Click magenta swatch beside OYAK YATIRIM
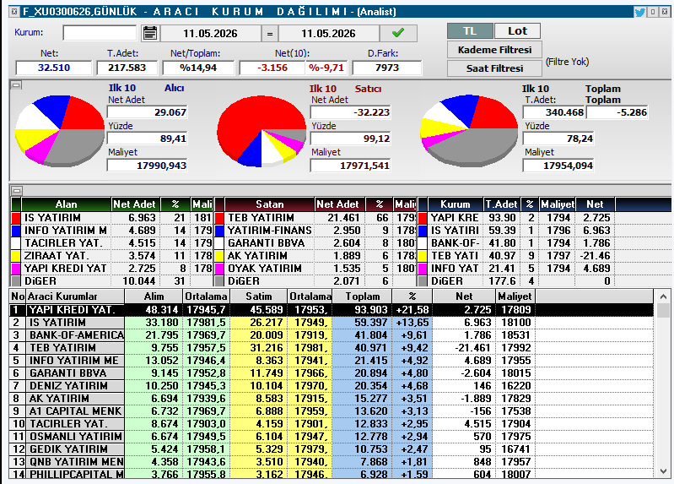Viewport: 674px width, 484px height. coord(219,269)
